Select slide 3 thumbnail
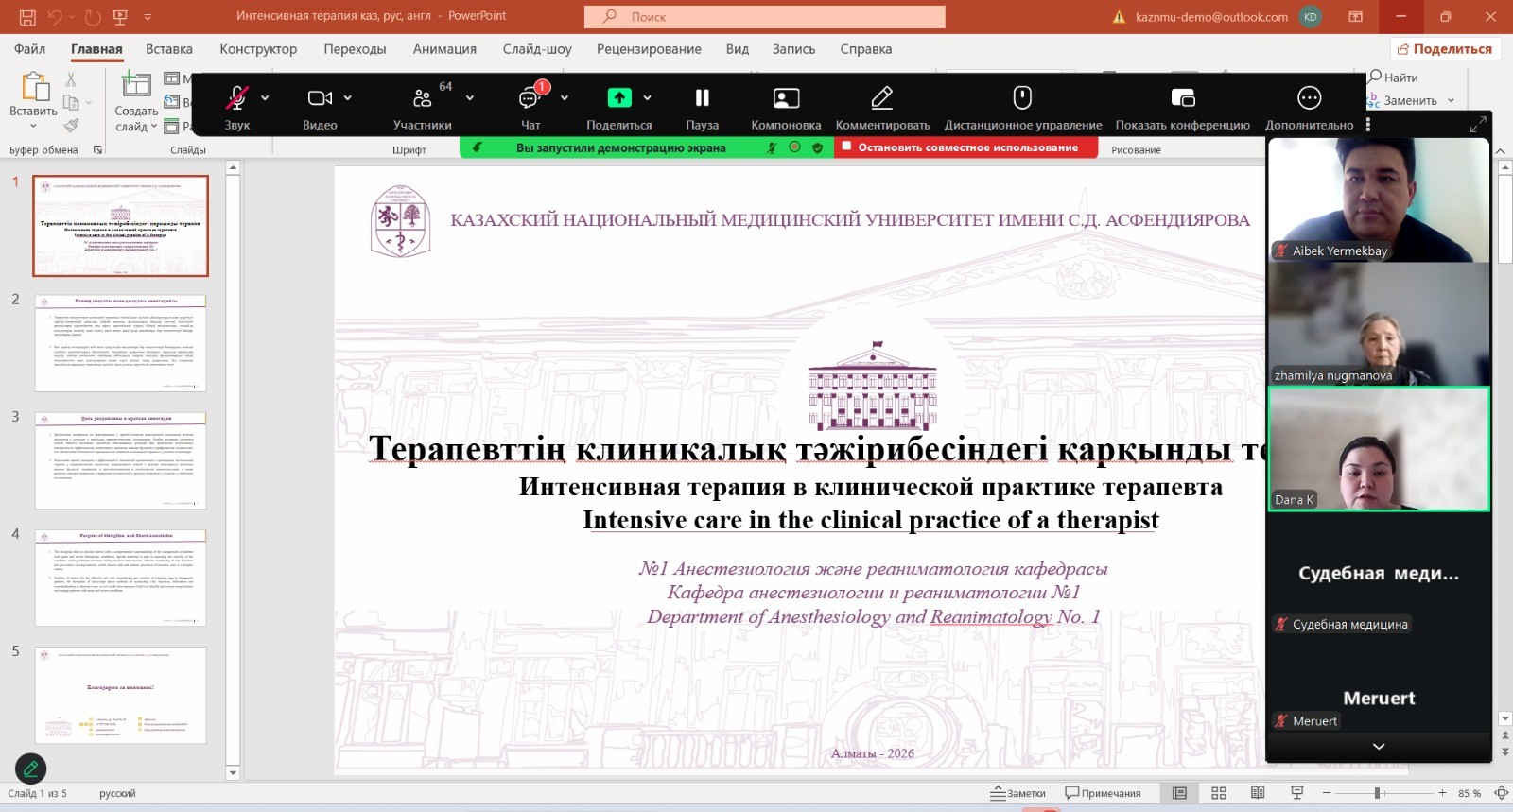The width and height of the screenshot is (1513, 812). [x=120, y=460]
